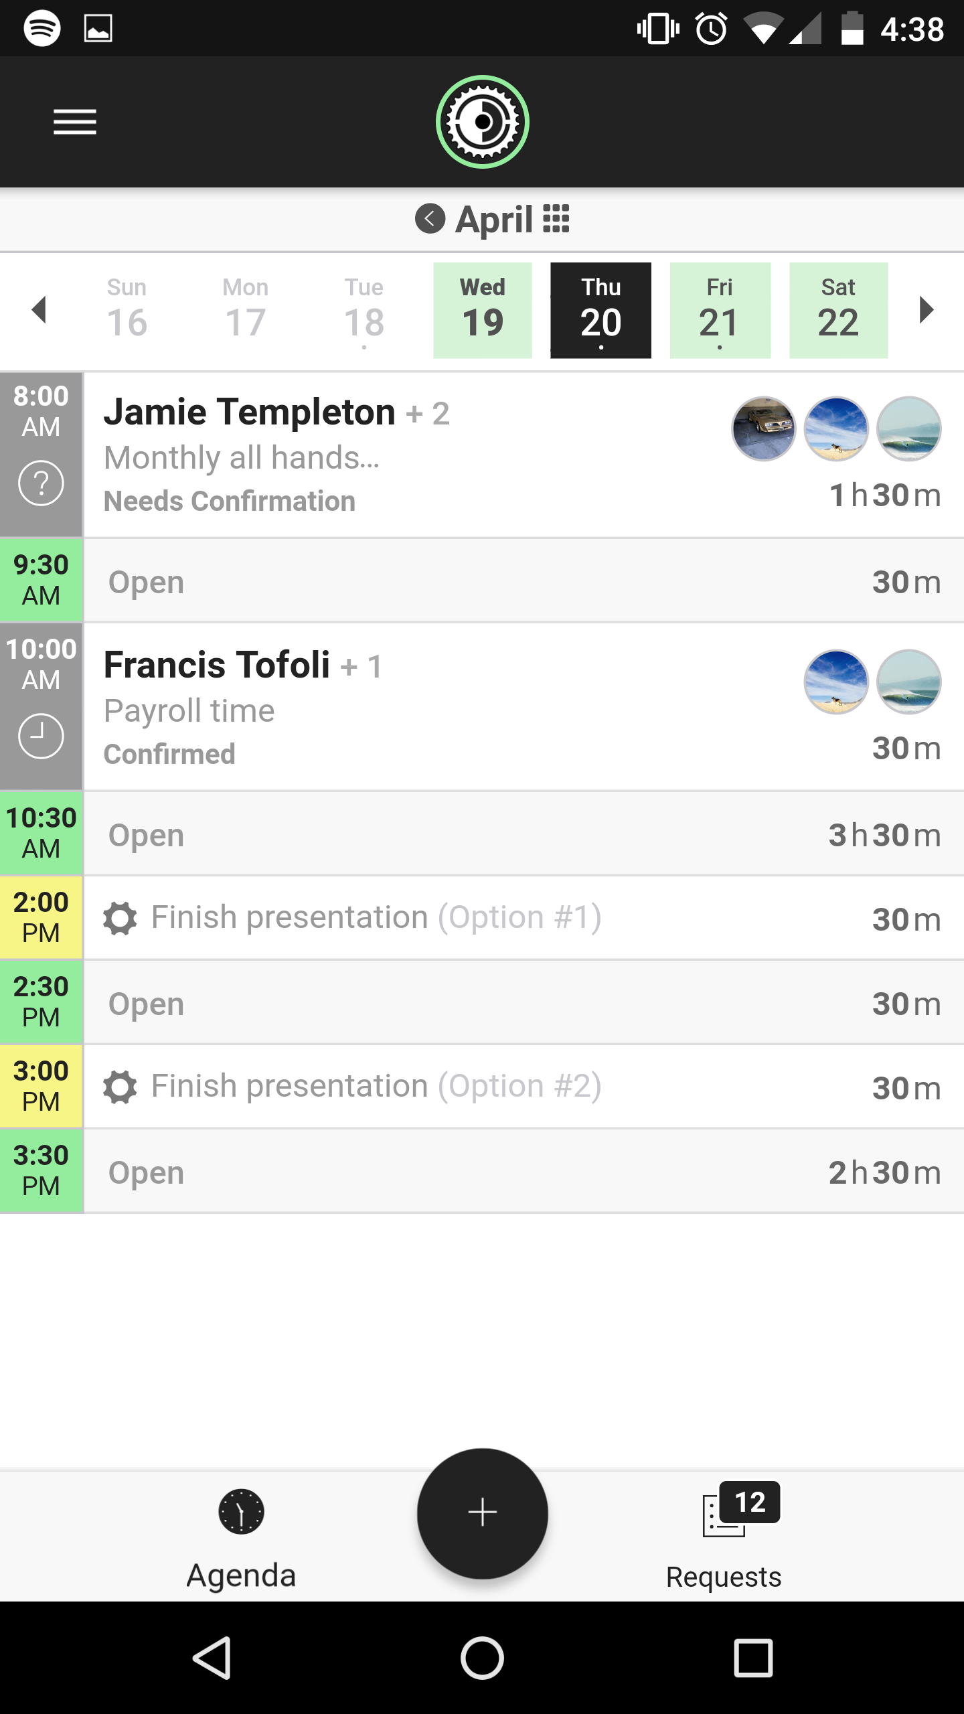Tap the gear logo in header

[x=482, y=122]
